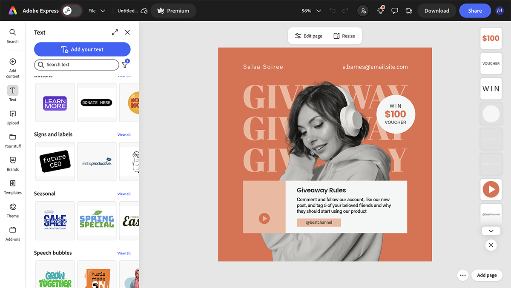Open the Add-ons panel
The height and width of the screenshot is (288, 511).
12,233
